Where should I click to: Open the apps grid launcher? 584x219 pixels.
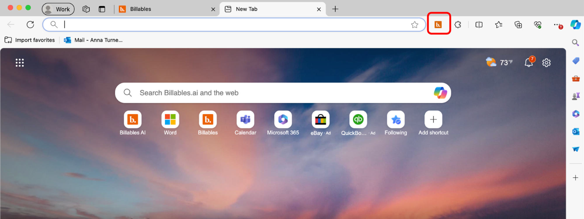coord(20,63)
